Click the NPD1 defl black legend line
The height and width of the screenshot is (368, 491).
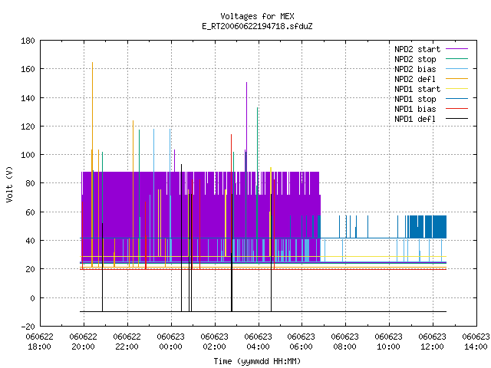[x=456, y=119]
